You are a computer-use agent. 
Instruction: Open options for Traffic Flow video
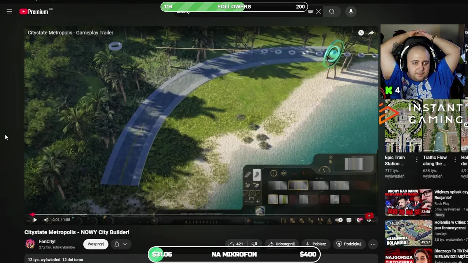click(455, 160)
